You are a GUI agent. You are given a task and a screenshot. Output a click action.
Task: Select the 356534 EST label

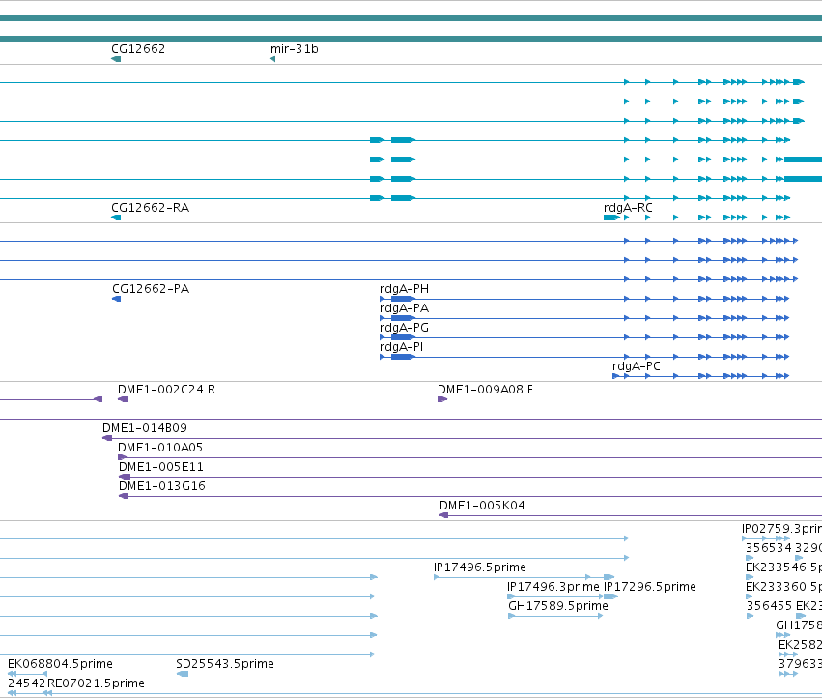[769, 548]
